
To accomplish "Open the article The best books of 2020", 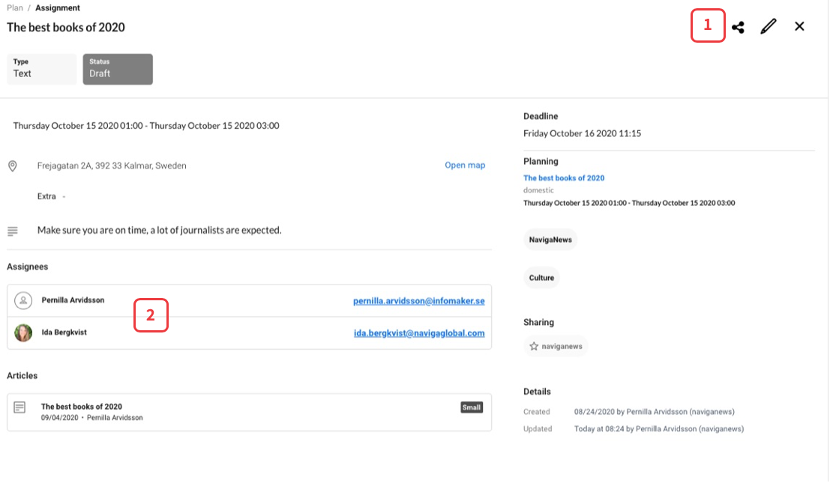I will 82,407.
